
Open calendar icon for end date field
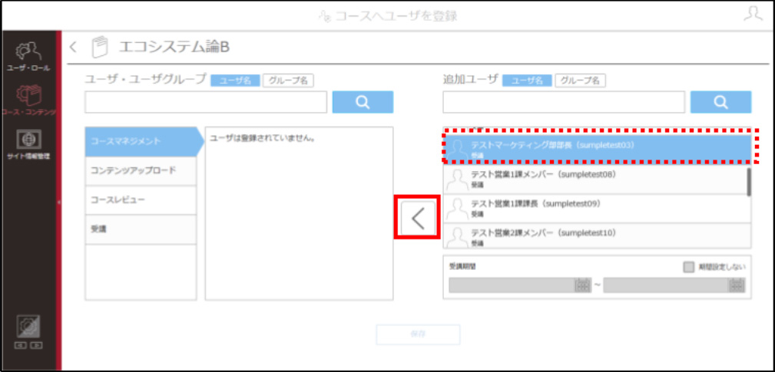point(737,285)
